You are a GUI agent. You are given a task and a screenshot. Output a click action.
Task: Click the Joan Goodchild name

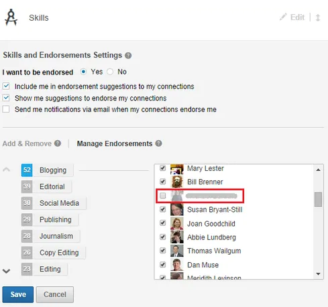(211, 223)
